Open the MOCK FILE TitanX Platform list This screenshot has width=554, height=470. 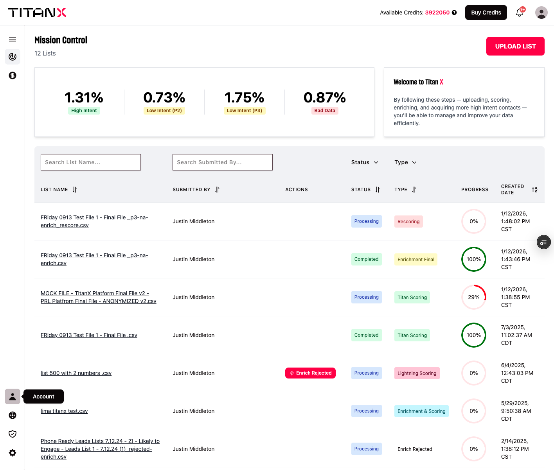click(x=99, y=297)
